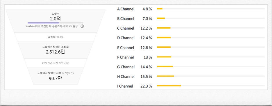Select the F Channel label
Screen dimensions: 272x106
[x=126, y=57]
